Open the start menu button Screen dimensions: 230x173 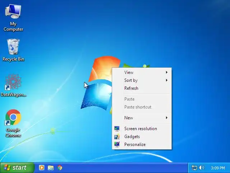[x=17, y=168]
